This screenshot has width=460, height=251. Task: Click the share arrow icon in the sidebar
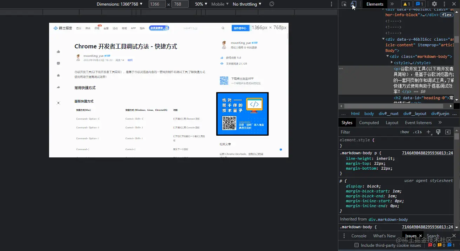(x=58, y=87)
